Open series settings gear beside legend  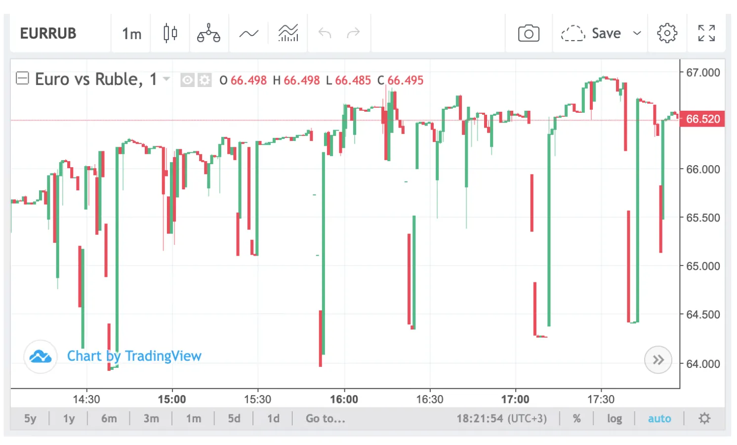pyautogui.click(x=205, y=80)
